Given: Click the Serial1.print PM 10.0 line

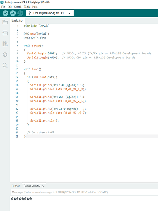Looking at the screenshot, I should [x=58, y=109].
